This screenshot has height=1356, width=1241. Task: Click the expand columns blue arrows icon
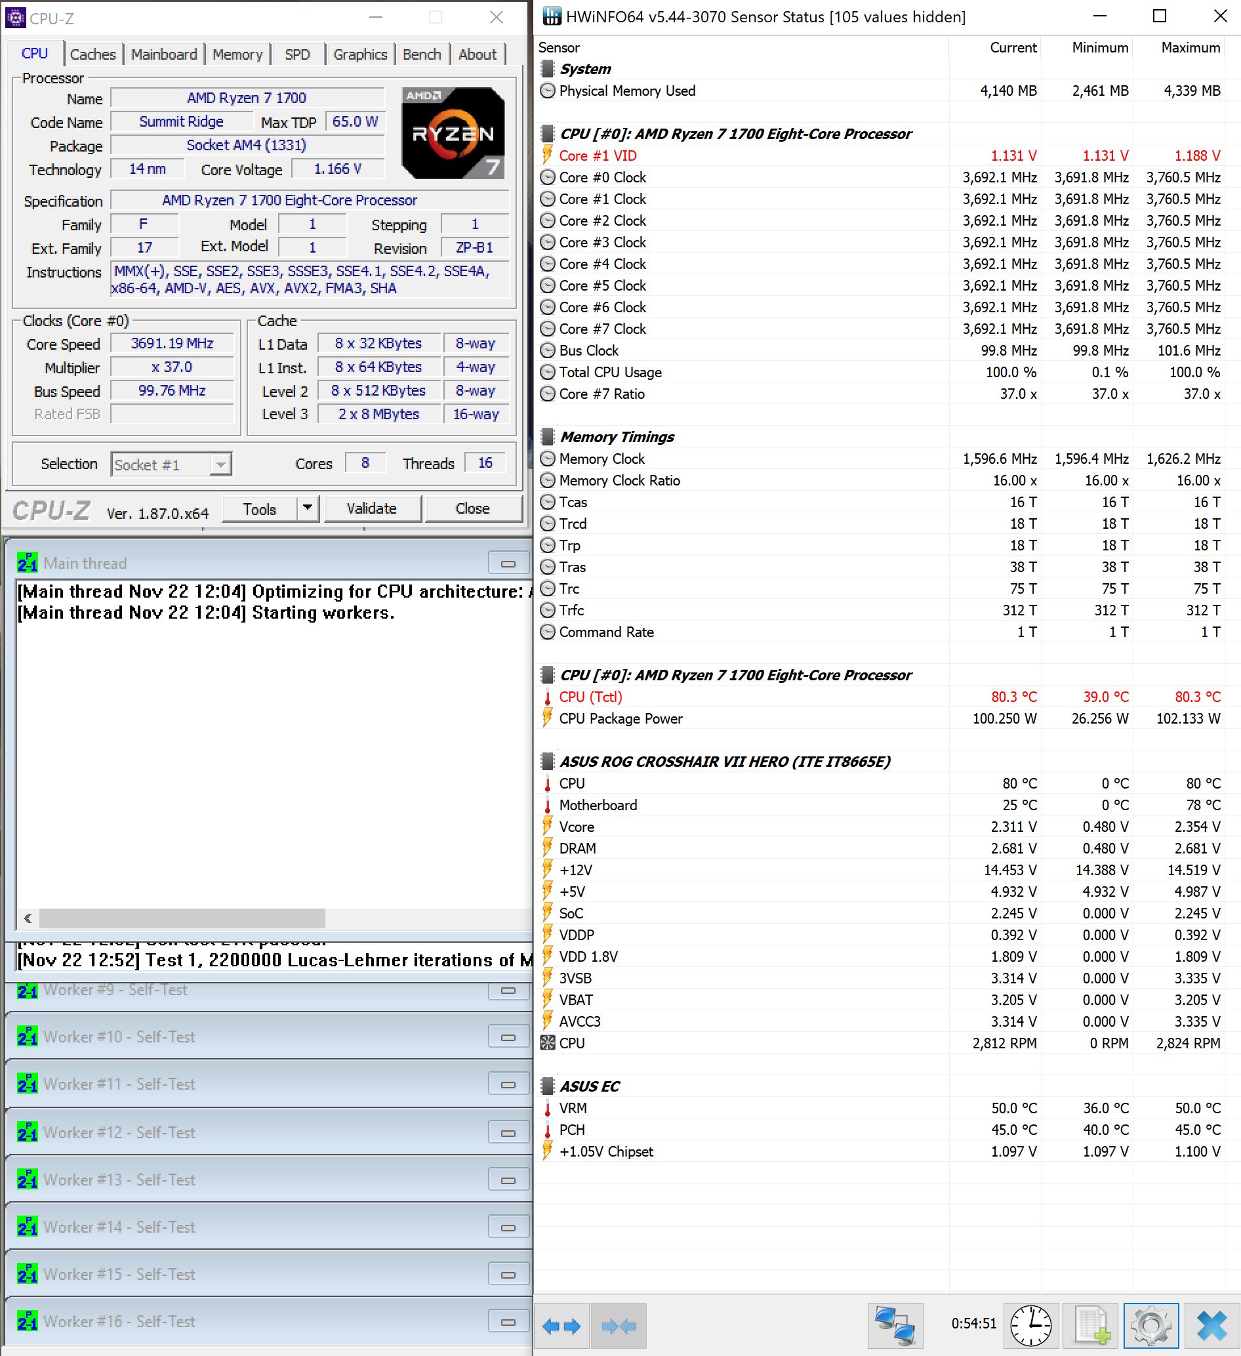pos(561,1327)
